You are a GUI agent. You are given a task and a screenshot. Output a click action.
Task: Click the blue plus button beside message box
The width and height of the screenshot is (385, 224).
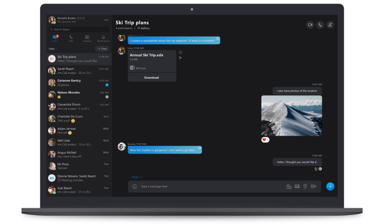pos(330,186)
